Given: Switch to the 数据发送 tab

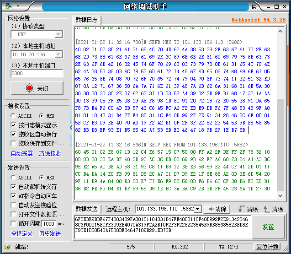Looking at the screenshot, I should click(86, 209).
